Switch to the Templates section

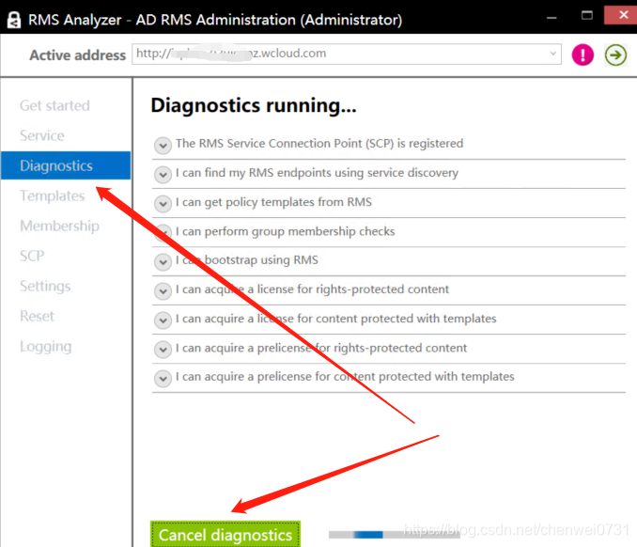point(53,195)
